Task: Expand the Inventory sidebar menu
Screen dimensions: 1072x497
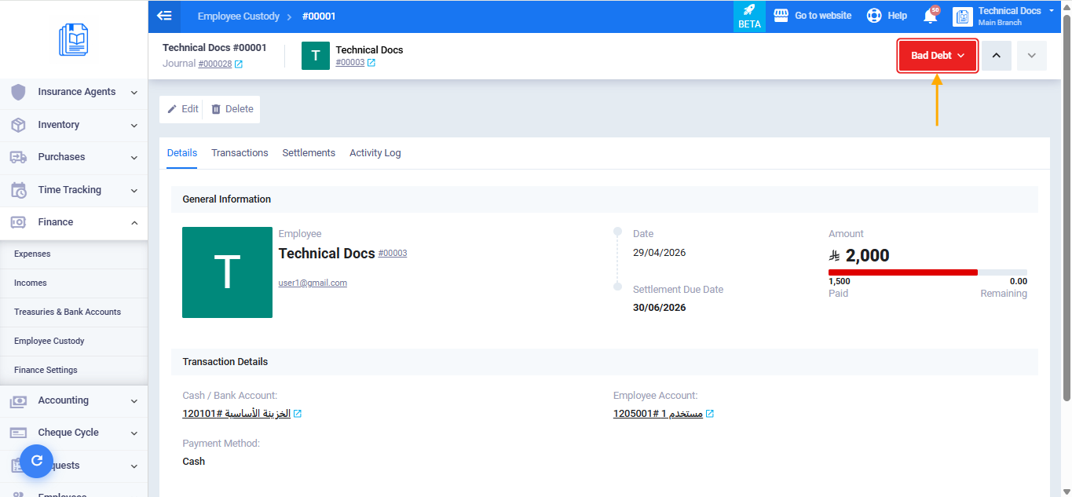Action: point(74,125)
